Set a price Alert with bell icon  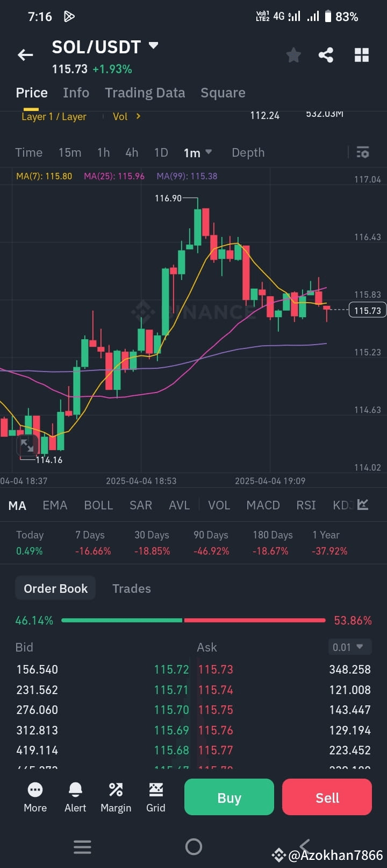click(x=75, y=797)
